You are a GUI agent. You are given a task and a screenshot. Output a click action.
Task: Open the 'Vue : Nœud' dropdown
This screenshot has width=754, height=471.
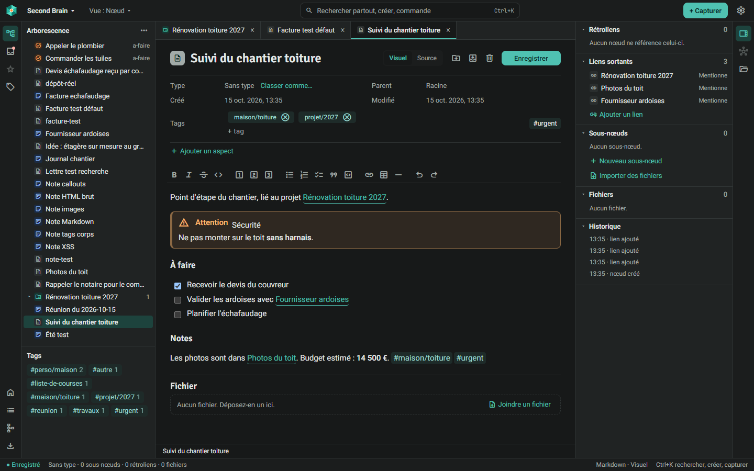click(x=110, y=10)
